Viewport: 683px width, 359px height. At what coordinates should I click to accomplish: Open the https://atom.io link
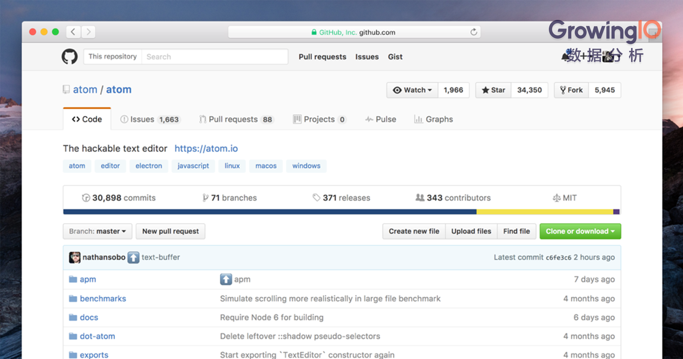point(206,149)
